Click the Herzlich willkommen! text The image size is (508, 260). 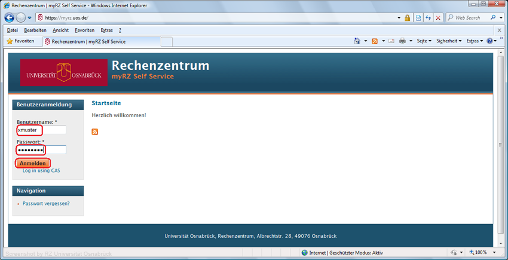(119, 115)
